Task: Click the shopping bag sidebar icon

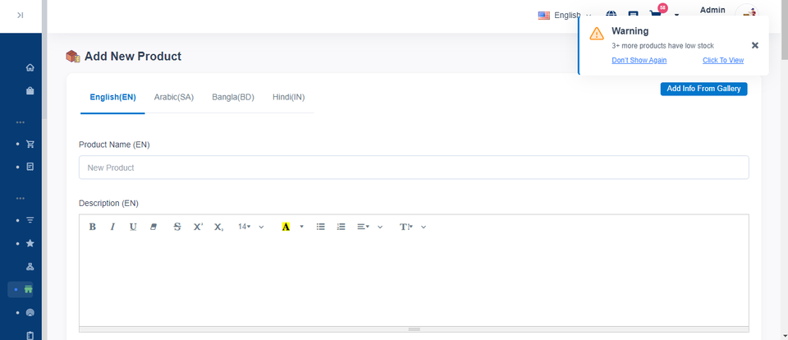Action: [30, 90]
